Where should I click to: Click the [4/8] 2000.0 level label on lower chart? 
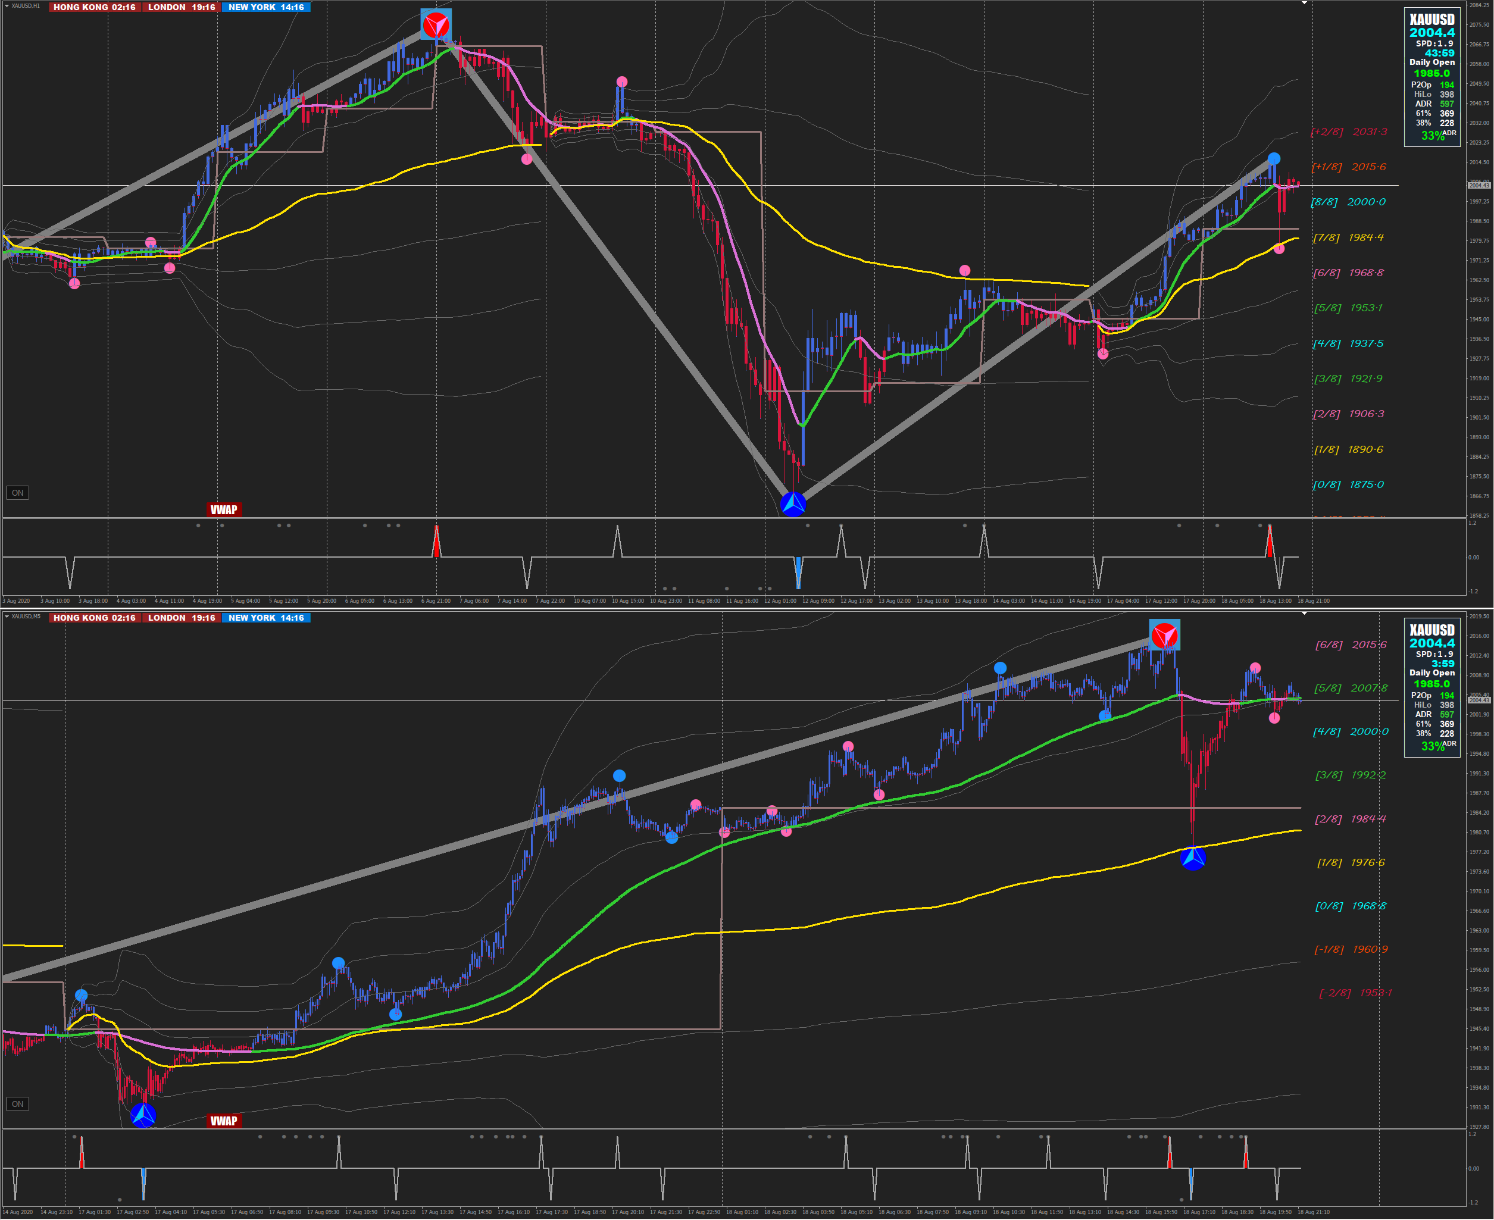(1350, 731)
